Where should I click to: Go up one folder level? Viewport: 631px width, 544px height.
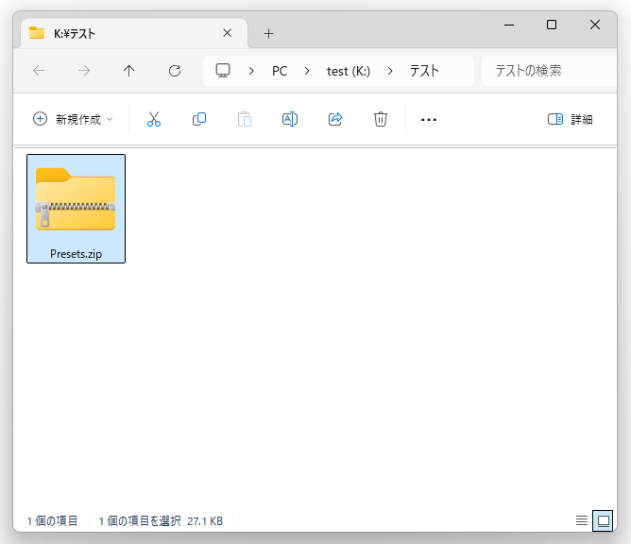[128, 71]
